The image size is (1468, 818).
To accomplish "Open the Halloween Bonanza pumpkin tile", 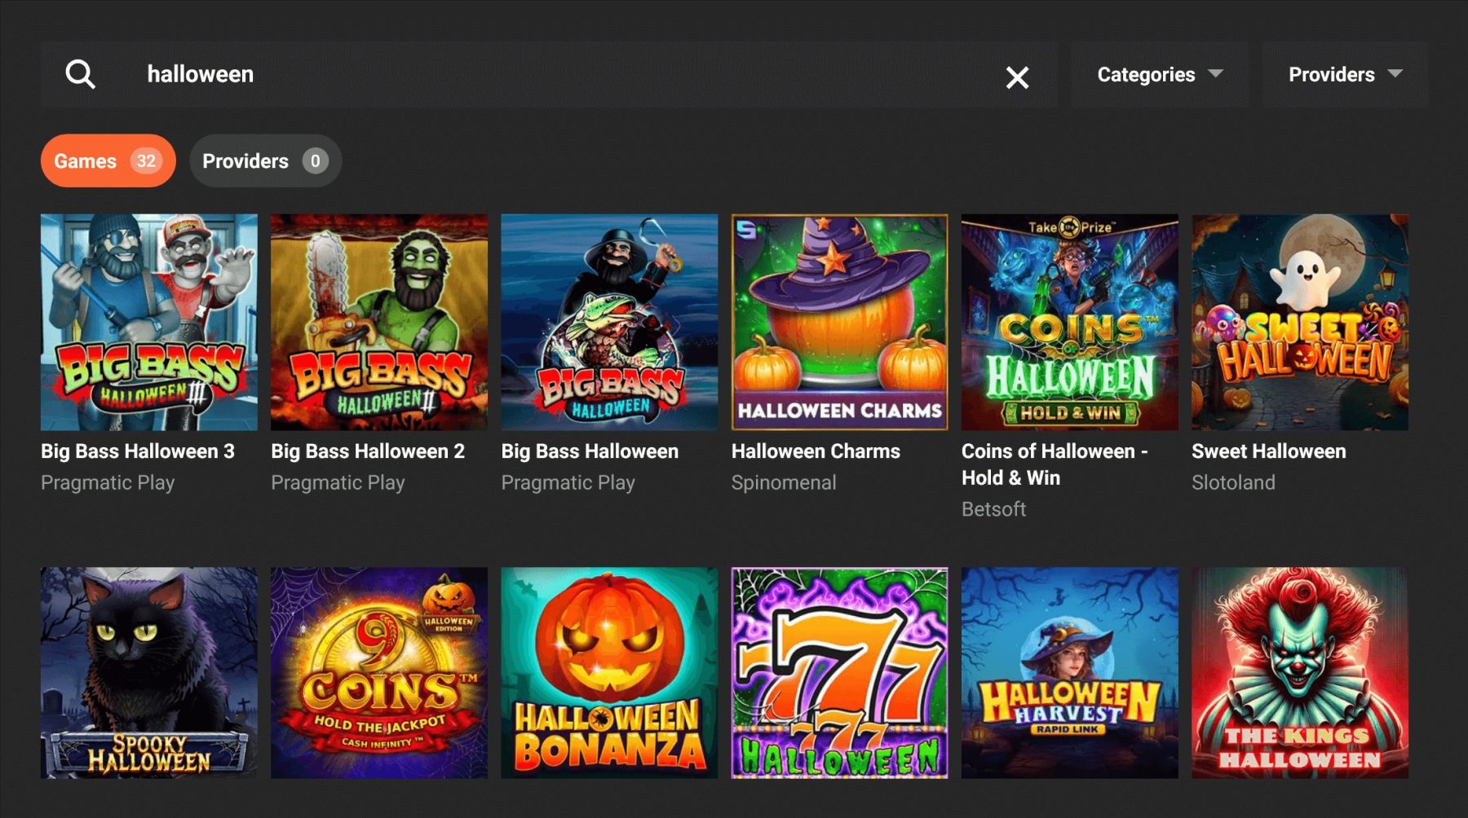I will point(609,673).
